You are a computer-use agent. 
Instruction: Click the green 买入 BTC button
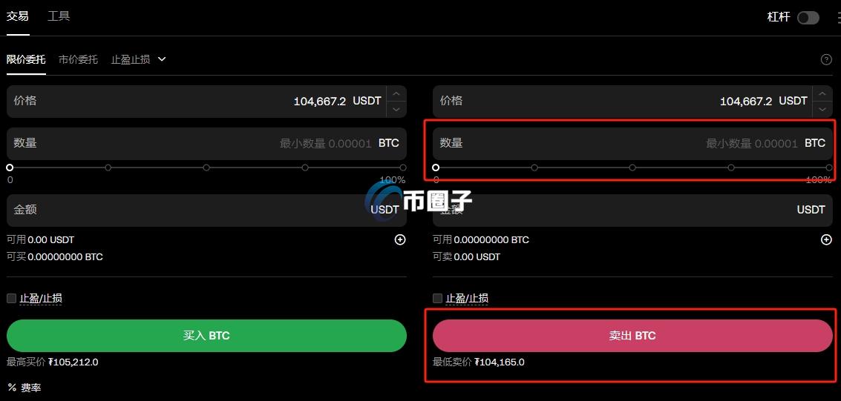(x=206, y=336)
